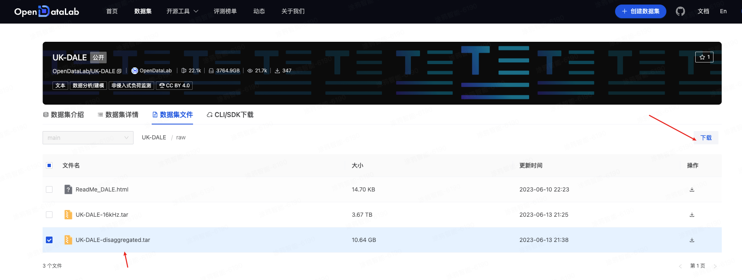Screen dimensions: 742x280
Task: Click the 创建数据集 button
Action: tap(641, 11)
